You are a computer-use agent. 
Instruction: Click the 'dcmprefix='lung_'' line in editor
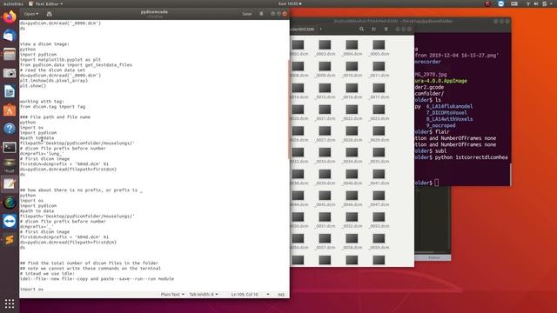pyautogui.click(x=42, y=154)
